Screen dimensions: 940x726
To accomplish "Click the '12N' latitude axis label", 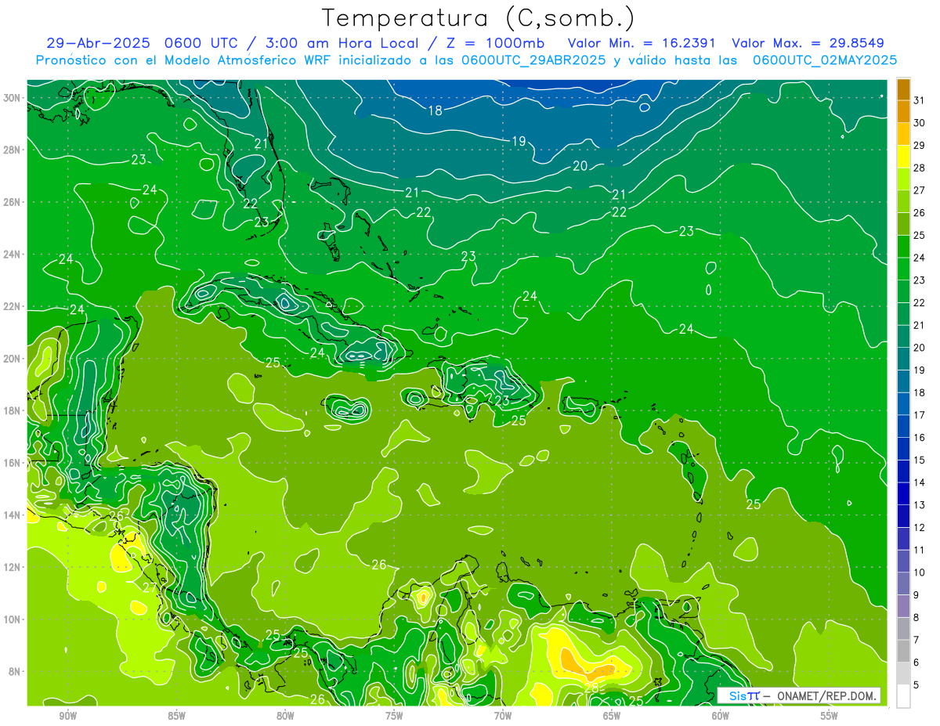I will [13, 567].
